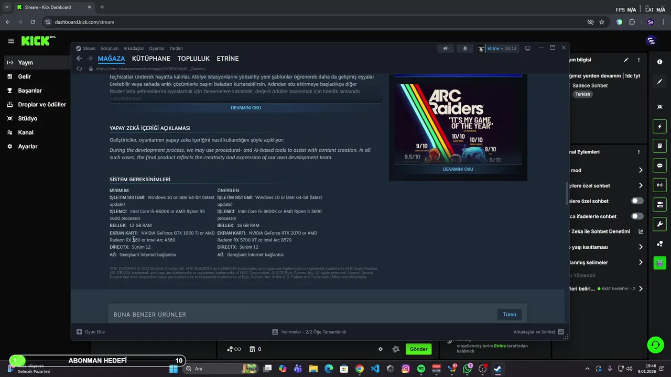Open Yardım menu in Steam
The height and width of the screenshot is (377, 671).
click(176, 48)
